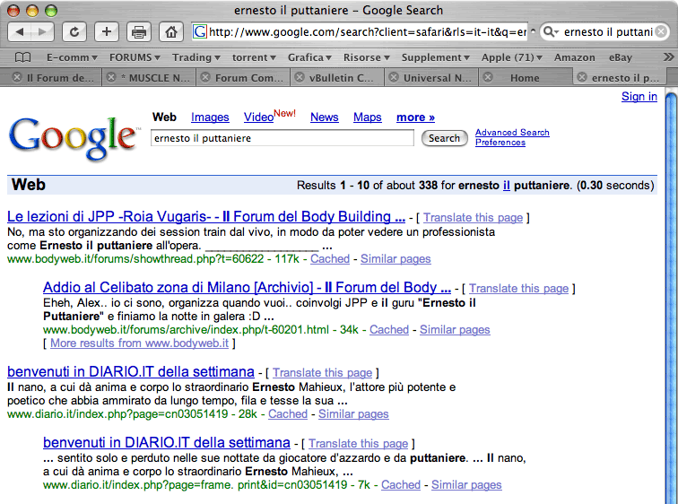Reload the page with the refresh button
The width and height of the screenshot is (678, 504).
pyautogui.click(x=74, y=32)
